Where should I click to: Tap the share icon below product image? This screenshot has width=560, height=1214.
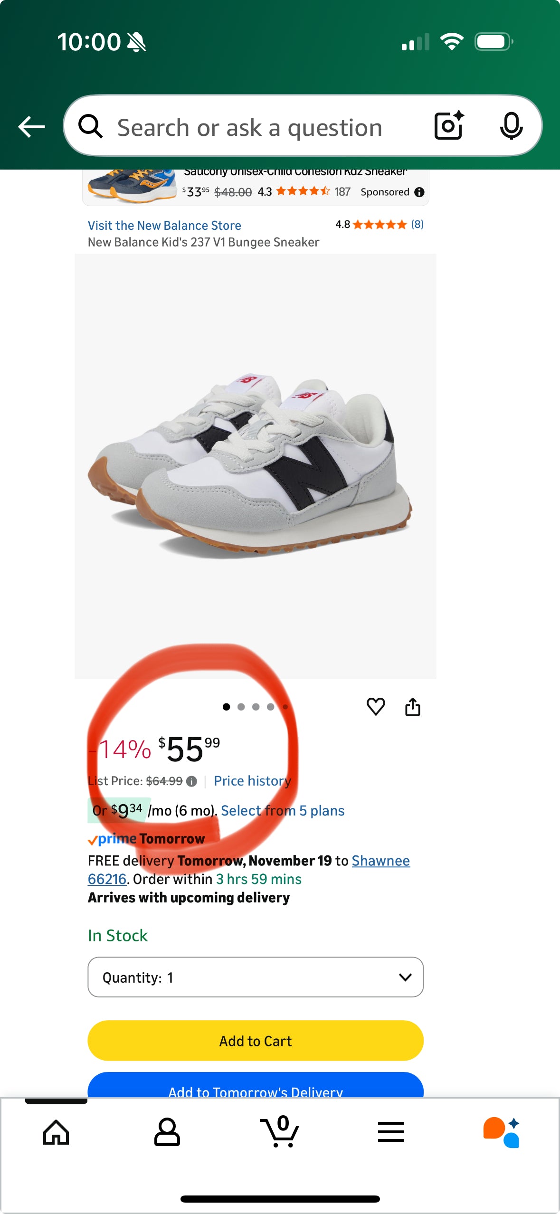[413, 707]
